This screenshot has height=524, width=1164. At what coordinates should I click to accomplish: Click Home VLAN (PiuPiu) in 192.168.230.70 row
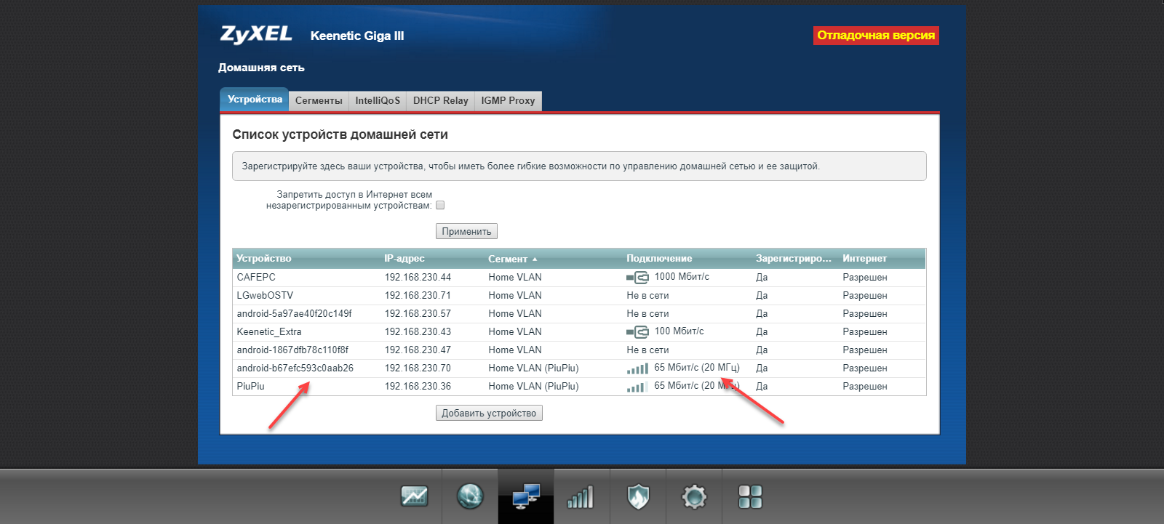(533, 368)
